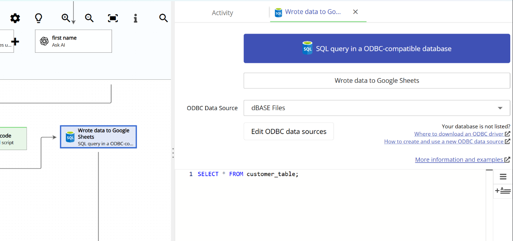
Task: Open More information and examples link
Action: [463, 159]
